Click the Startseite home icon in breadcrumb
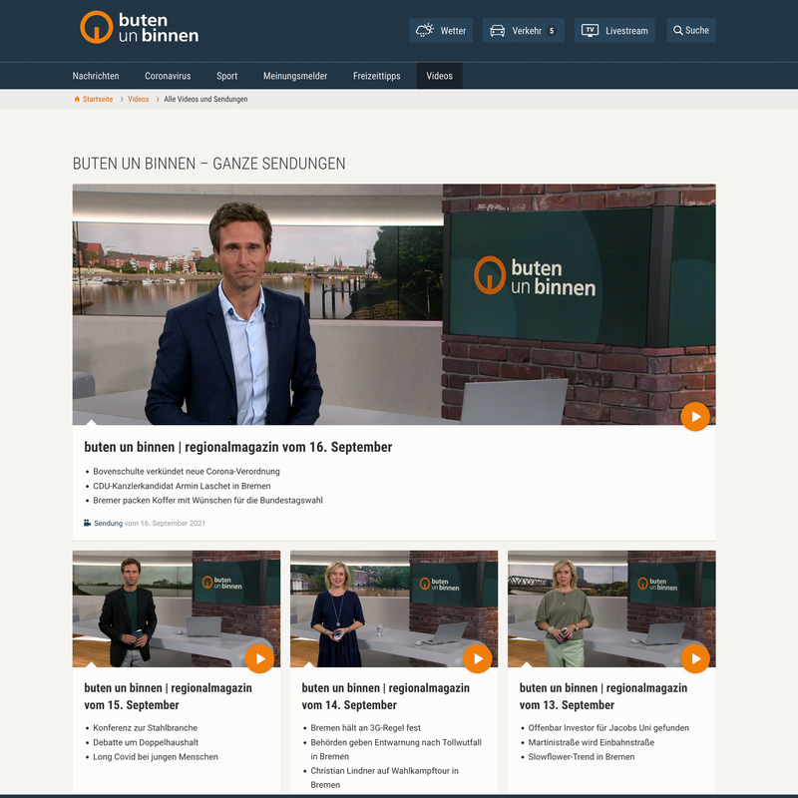 coord(77,99)
